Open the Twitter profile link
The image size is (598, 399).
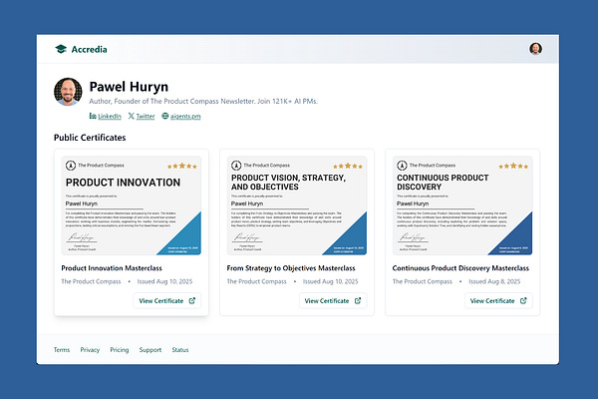pos(146,116)
